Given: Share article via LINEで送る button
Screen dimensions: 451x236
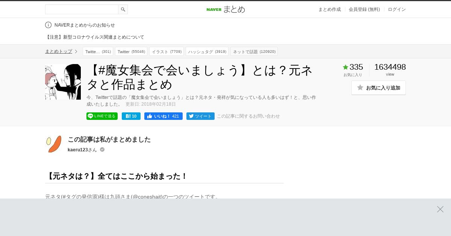Looking at the screenshot, I should point(102,116).
